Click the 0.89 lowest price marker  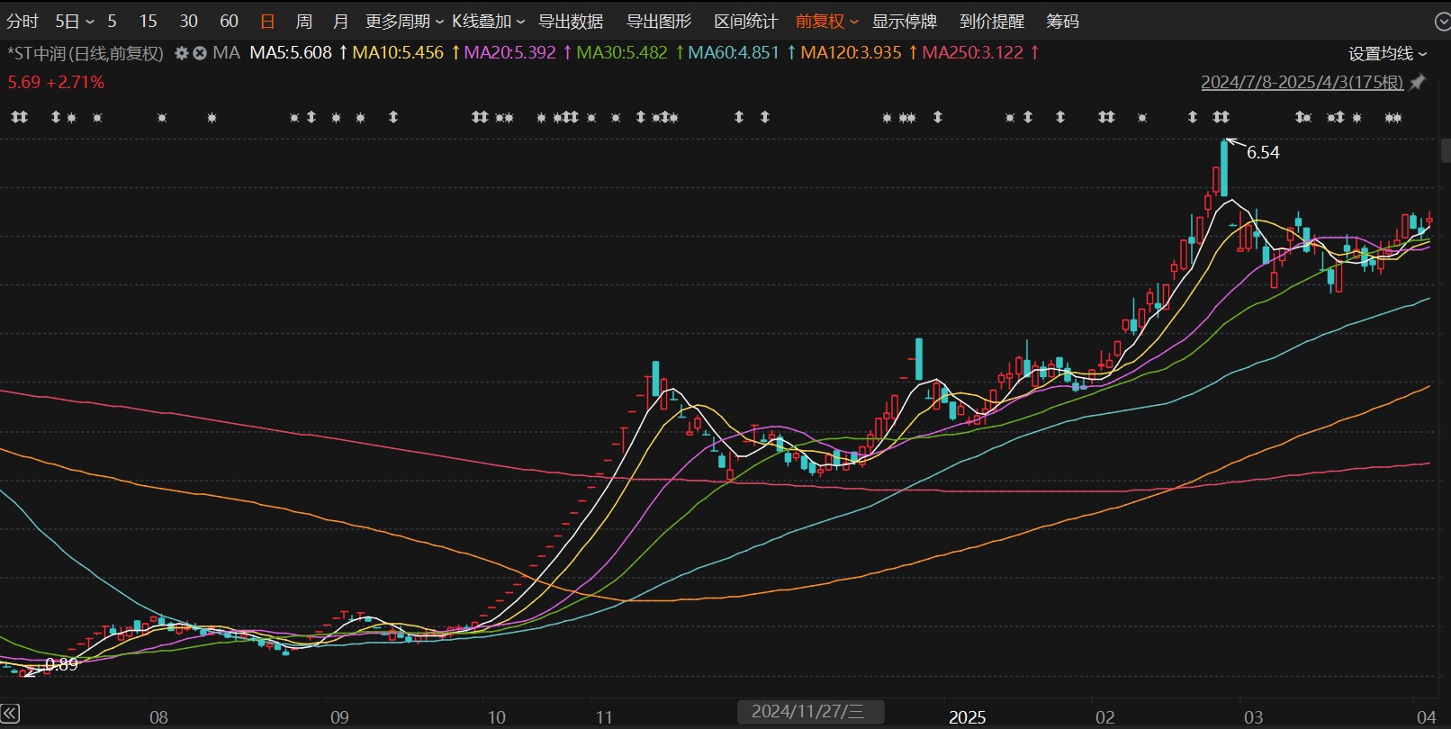[x=61, y=664]
